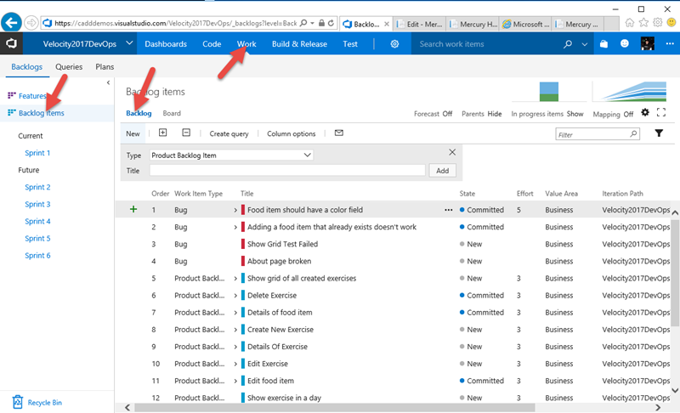Open the marketplace shopping bag icon

(x=603, y=44)
